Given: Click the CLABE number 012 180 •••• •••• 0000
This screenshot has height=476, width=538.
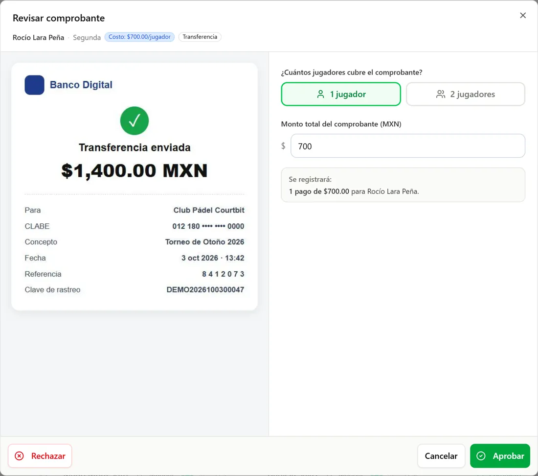Looking at the screenshot, I should point(208,226).
